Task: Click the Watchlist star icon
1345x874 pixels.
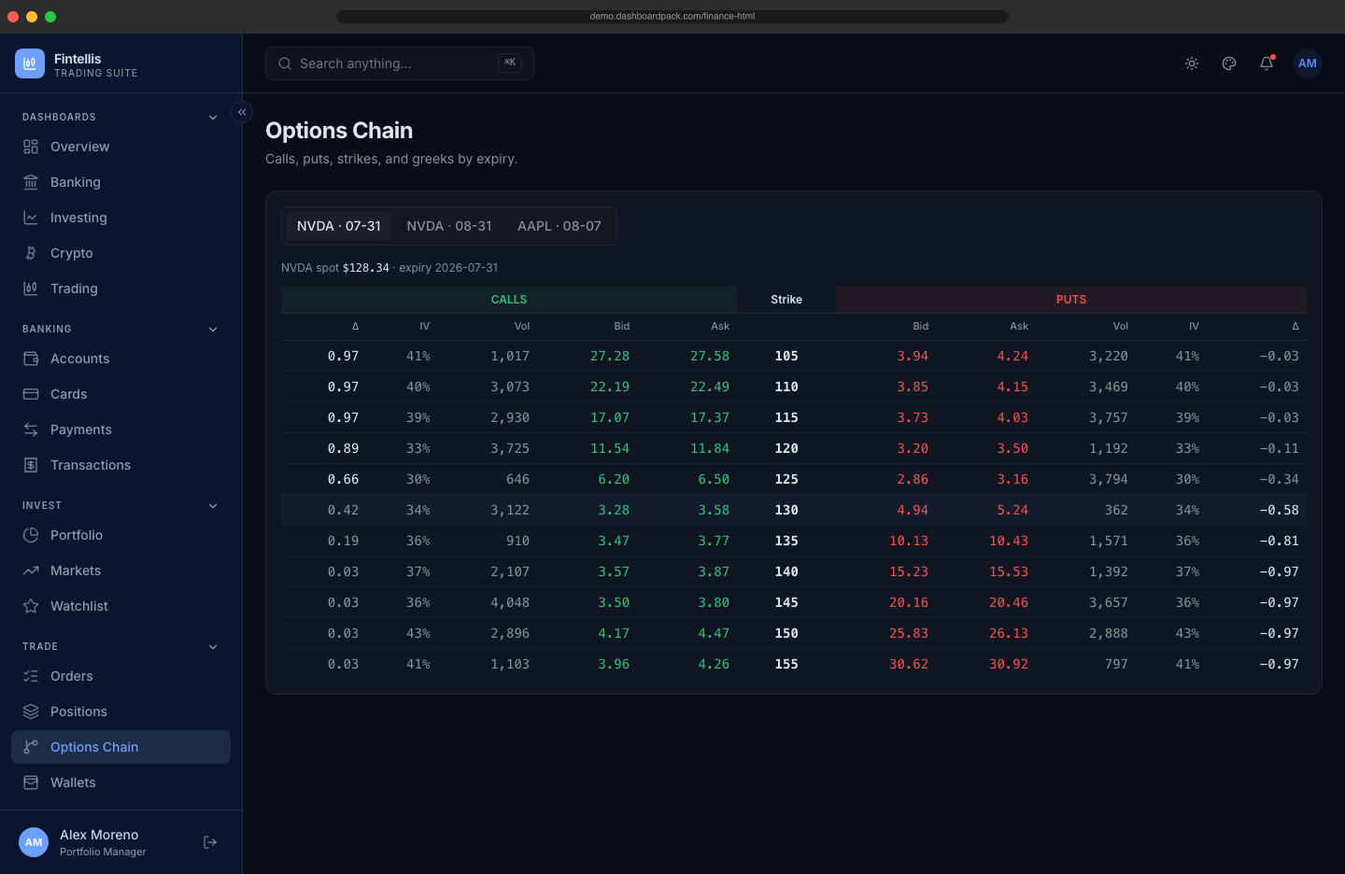Action: coord(31,606)
